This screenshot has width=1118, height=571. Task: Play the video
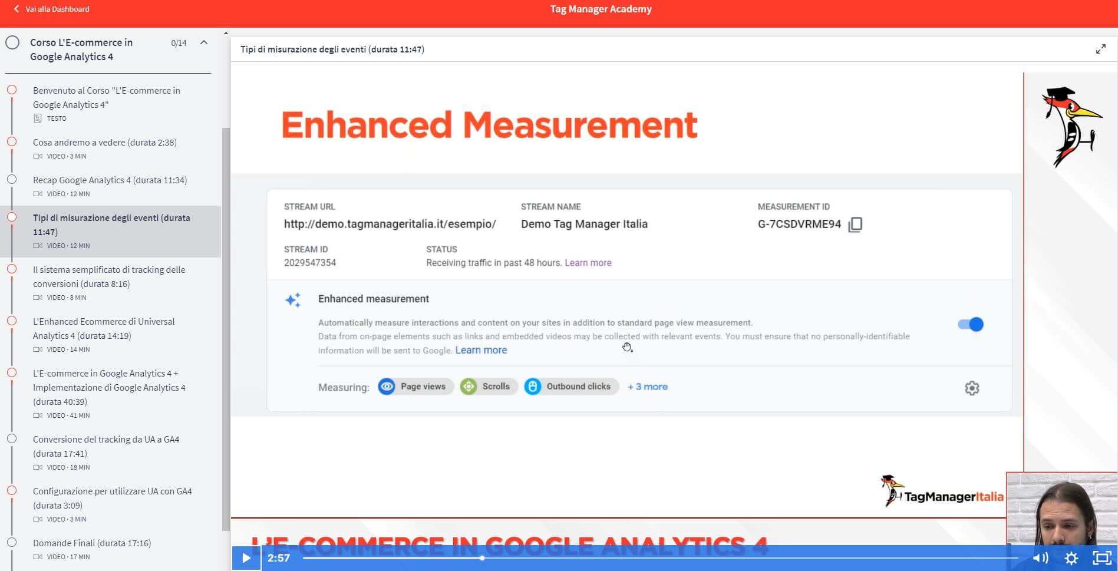coord(246,557)
